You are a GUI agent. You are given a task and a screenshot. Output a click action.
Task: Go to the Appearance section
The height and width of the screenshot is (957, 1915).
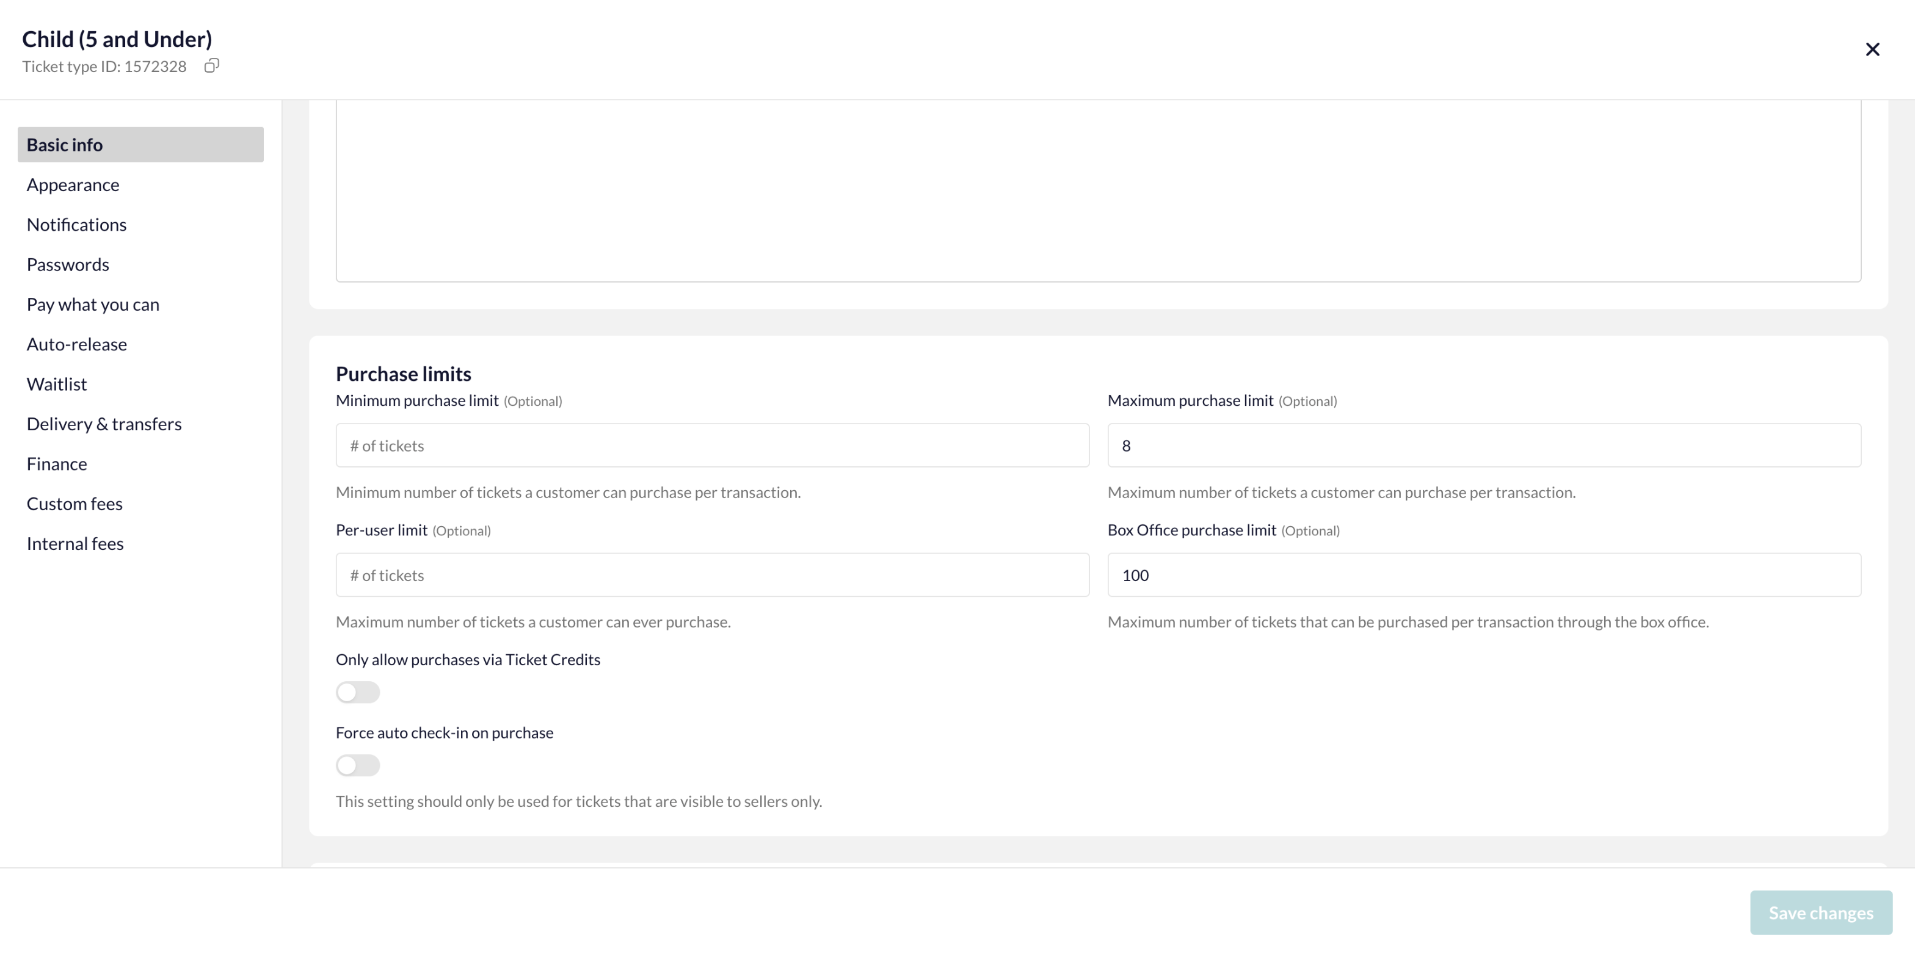(x=73, y=185)
